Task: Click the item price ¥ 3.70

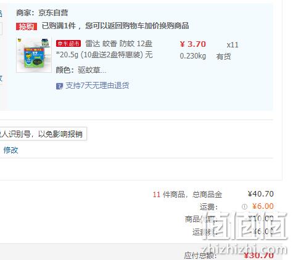Action: tap(193, 44)
